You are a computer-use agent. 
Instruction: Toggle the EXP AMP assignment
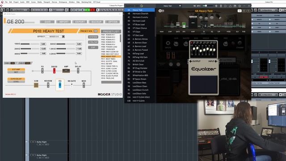pos(16,69)
